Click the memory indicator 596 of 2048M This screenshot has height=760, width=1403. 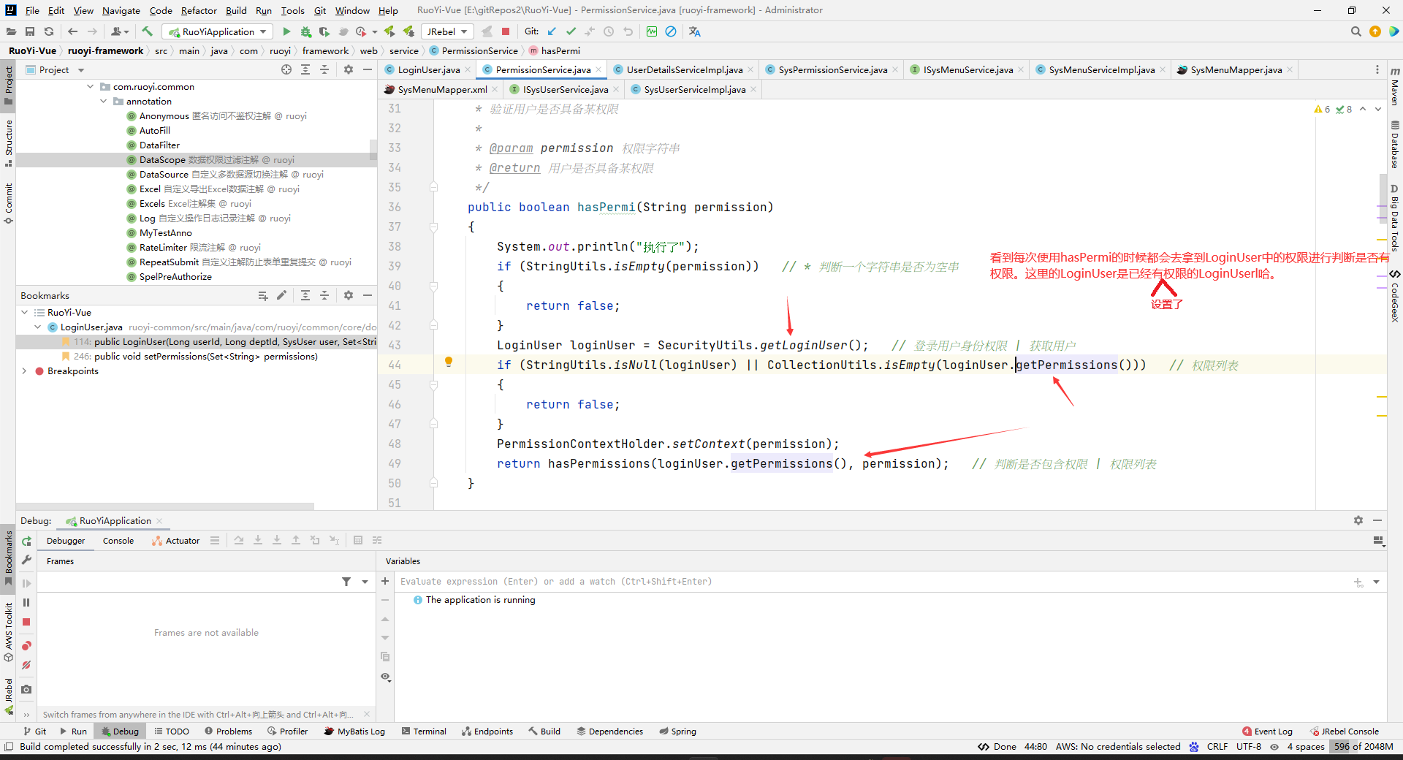[1363, 746]
